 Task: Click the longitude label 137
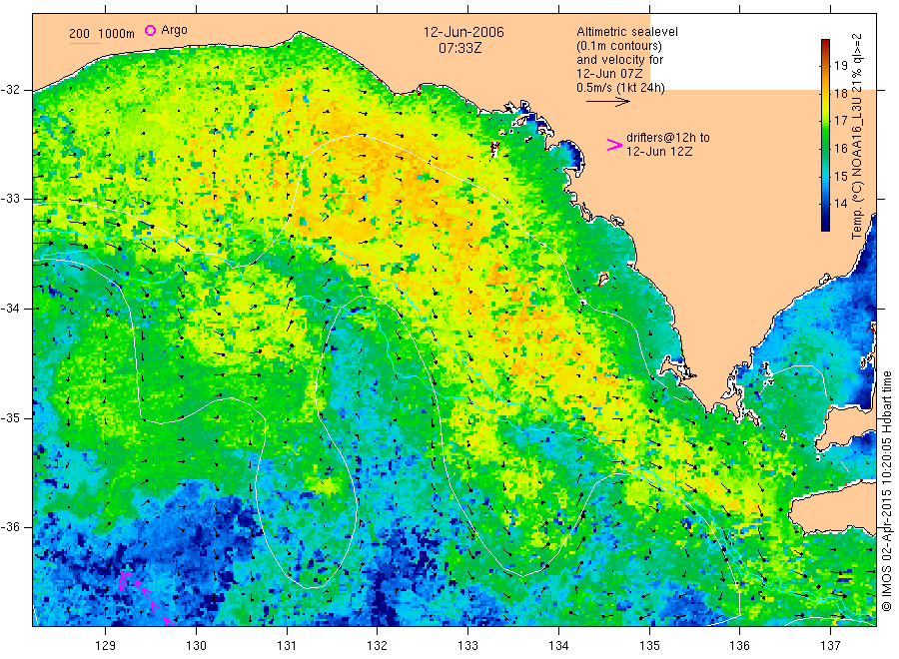[x=830, y=646]
